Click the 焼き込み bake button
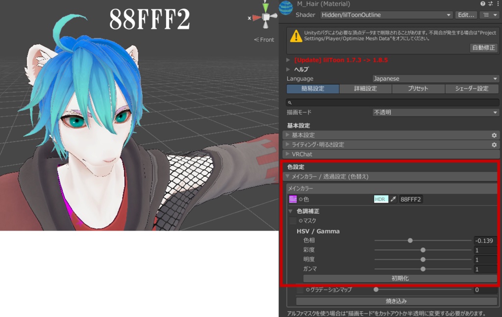Viewport: 502px width, 317px height. click(x=396, y=301)
